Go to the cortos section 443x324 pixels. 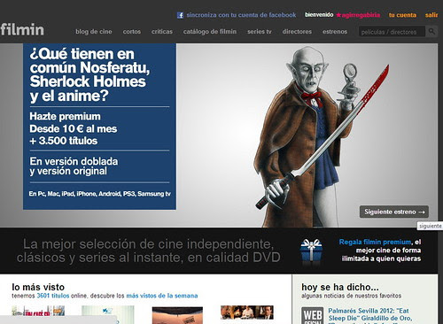click(x=132, y=32)
